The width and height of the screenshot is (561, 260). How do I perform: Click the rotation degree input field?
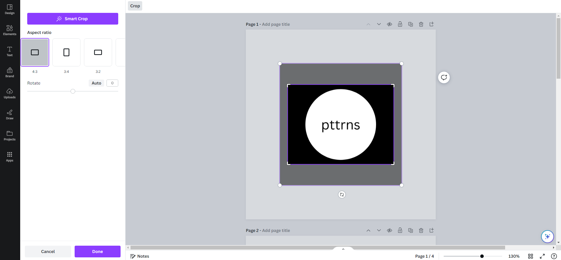[x=112, y=83]
